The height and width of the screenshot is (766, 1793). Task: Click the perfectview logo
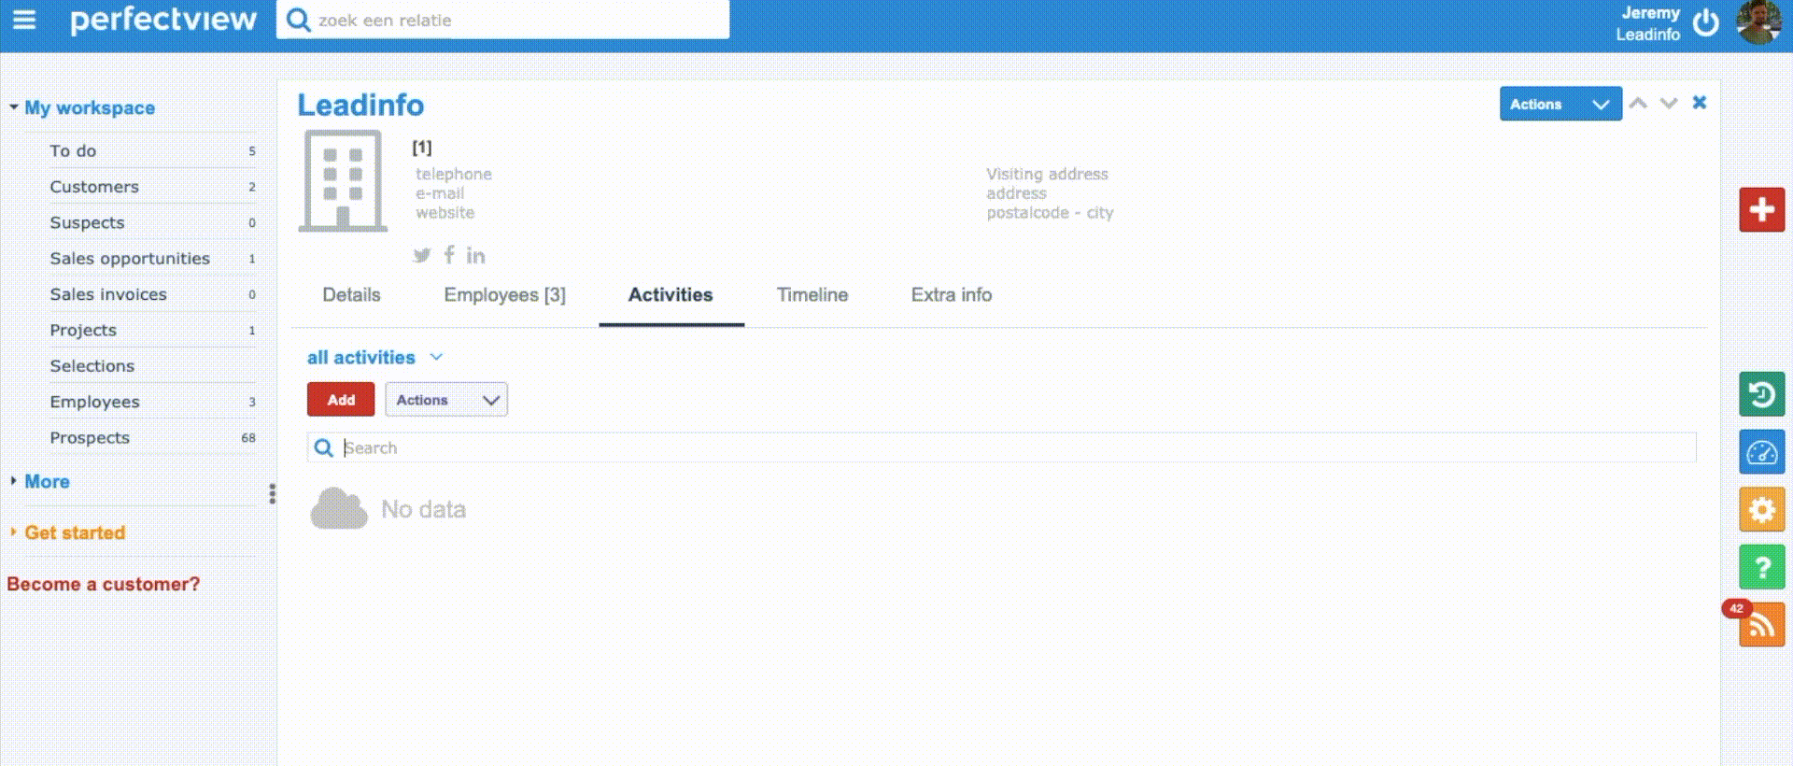163,20
